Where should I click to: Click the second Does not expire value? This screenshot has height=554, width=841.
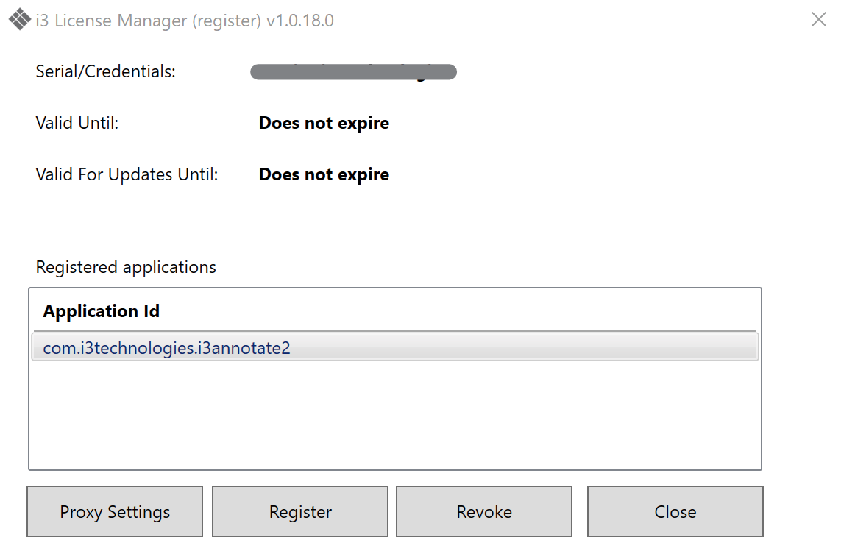(324, 174)
